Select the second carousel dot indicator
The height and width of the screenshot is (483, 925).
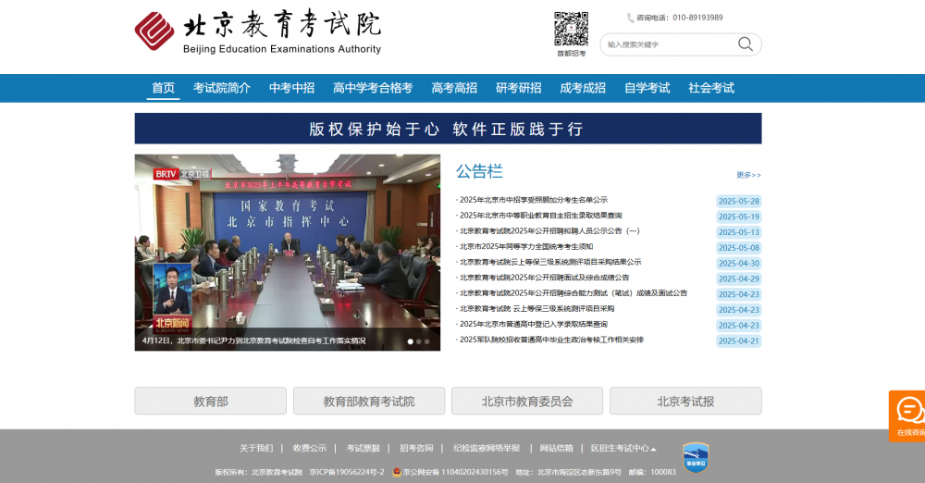tap(419, 341)
